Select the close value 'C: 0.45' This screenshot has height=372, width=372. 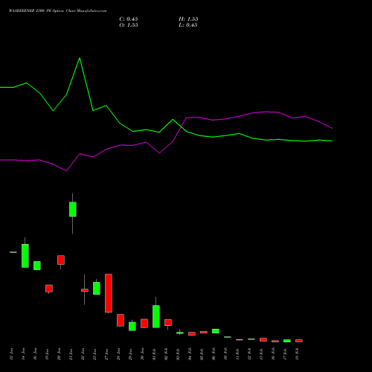point(129,19)
